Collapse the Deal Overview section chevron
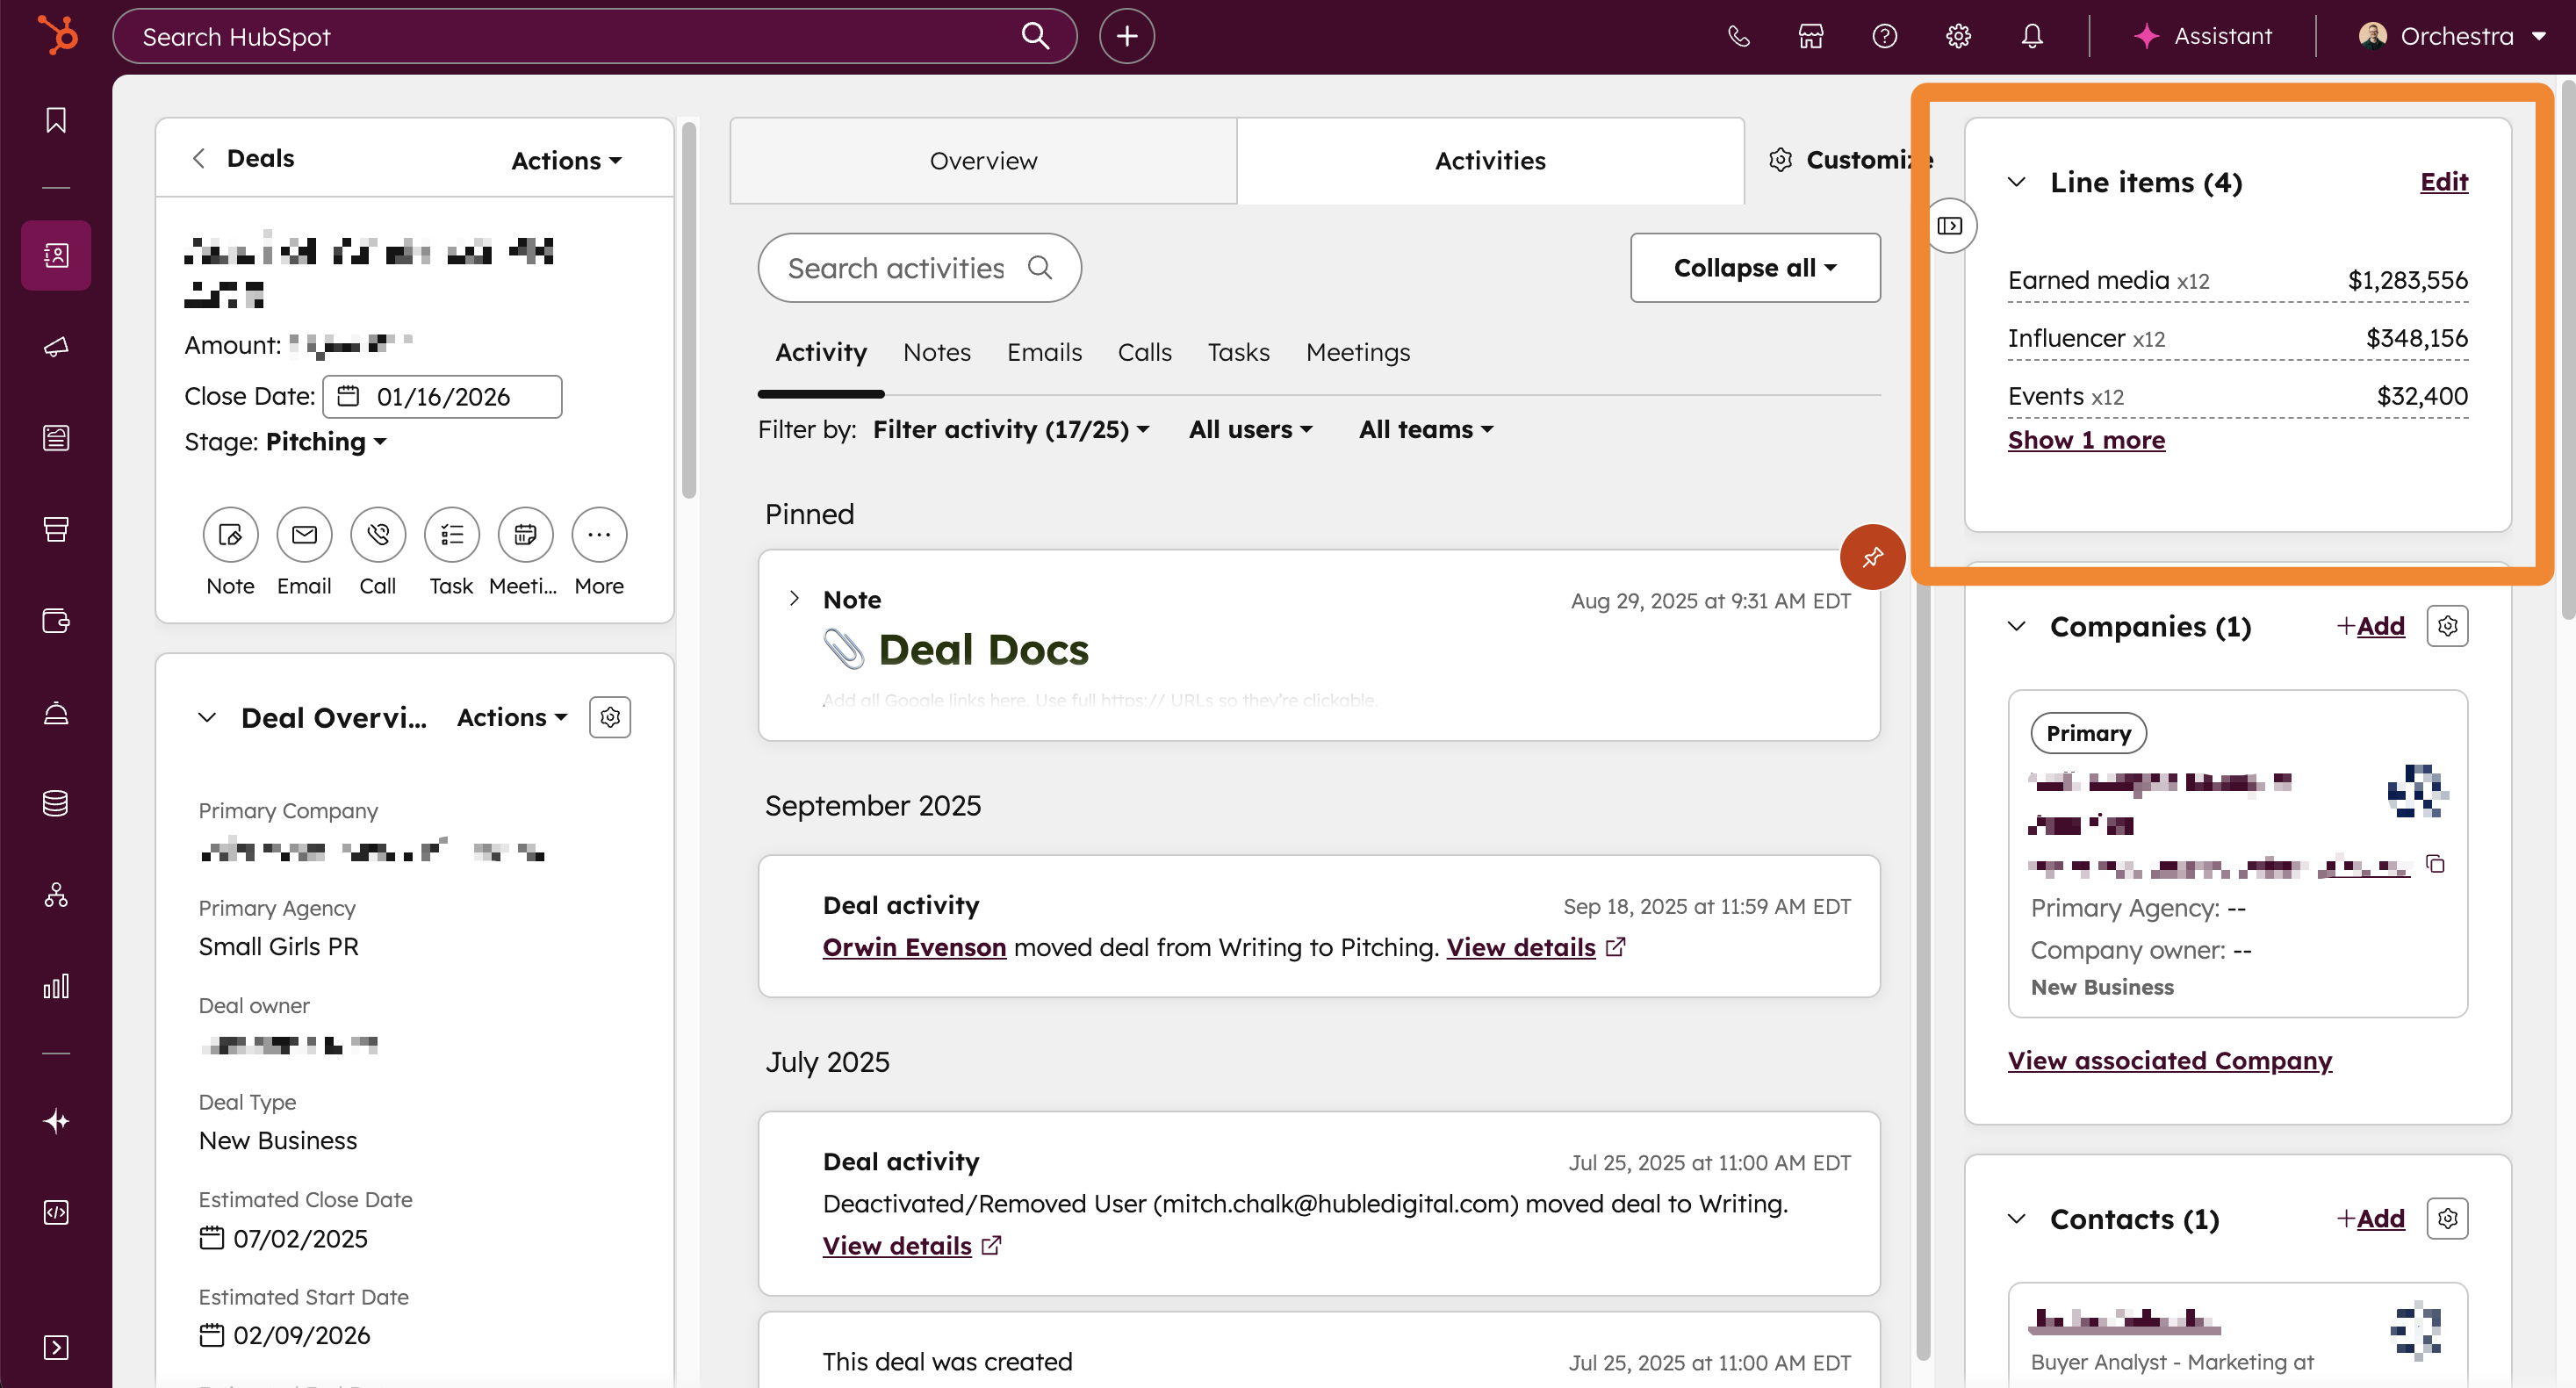This screenshot has width=2576, height=1388. point(207,718)
